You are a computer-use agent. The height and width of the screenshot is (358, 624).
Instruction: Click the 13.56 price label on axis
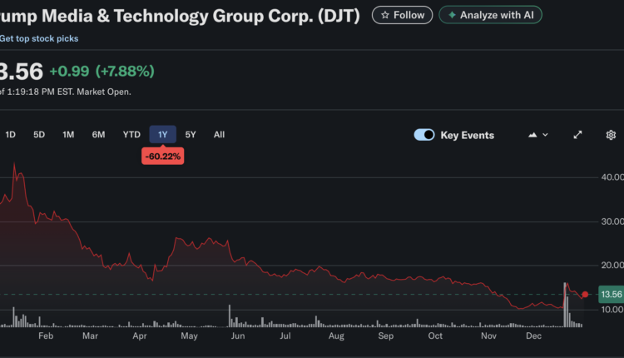click(x=611, y=295)
